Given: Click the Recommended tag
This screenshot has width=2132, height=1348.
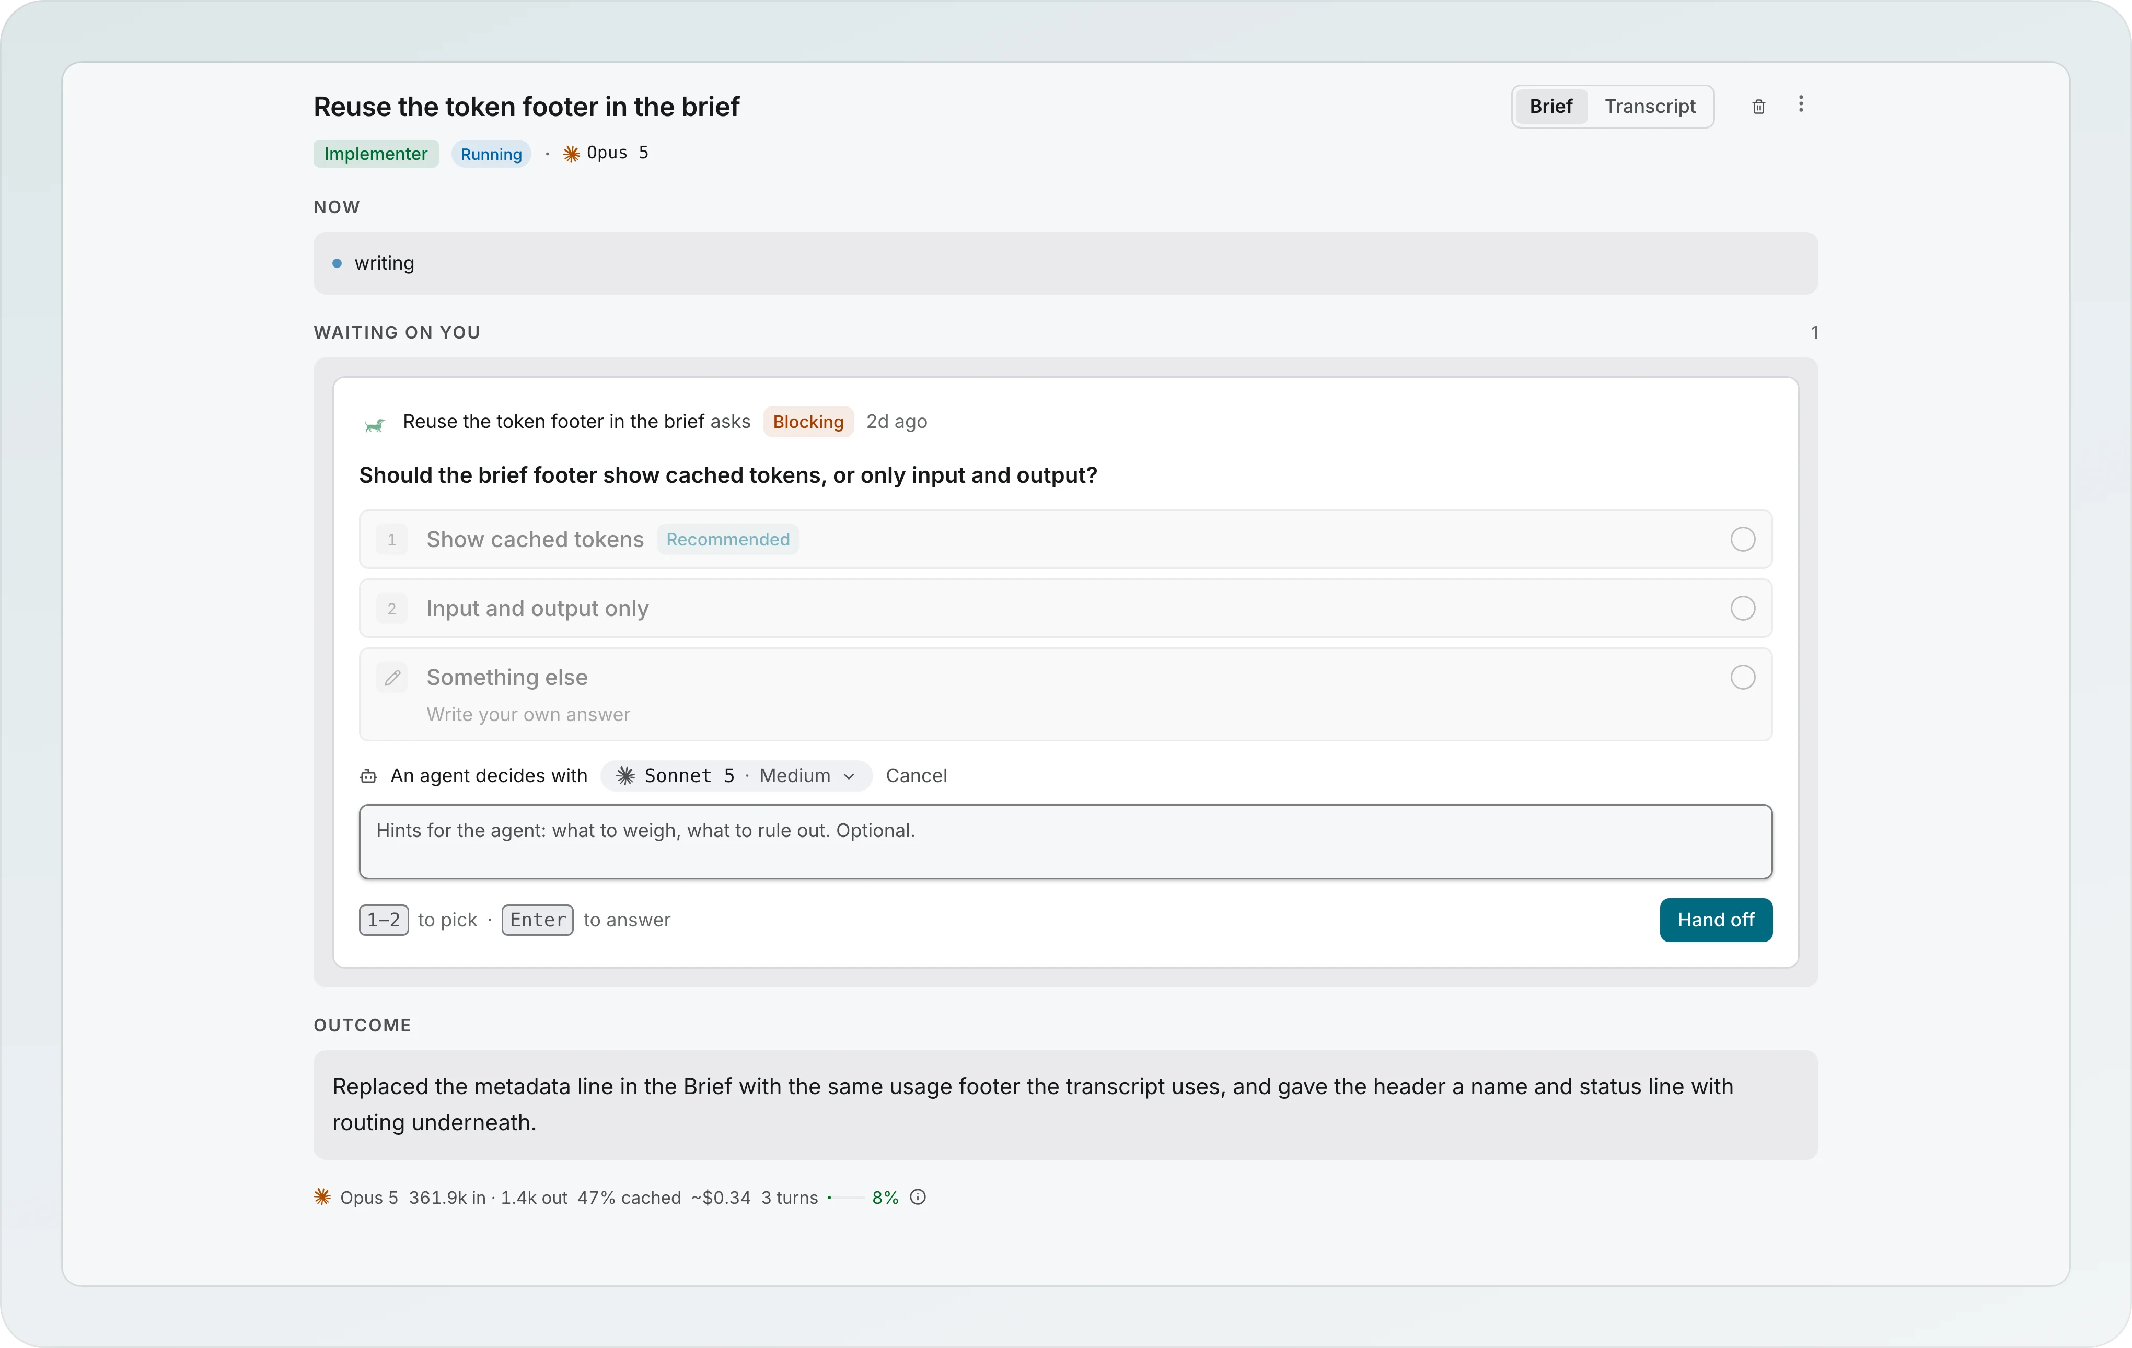Looking at the screenshot, I should (x=728, y=540).
